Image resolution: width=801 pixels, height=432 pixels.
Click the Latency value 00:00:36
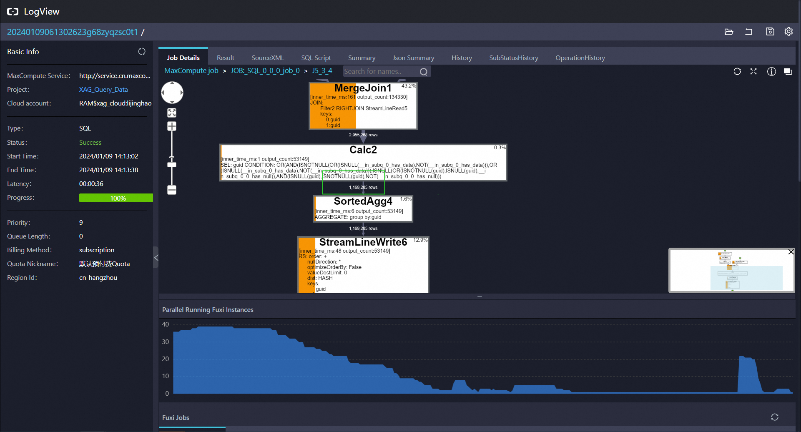[x=91, y=183]
